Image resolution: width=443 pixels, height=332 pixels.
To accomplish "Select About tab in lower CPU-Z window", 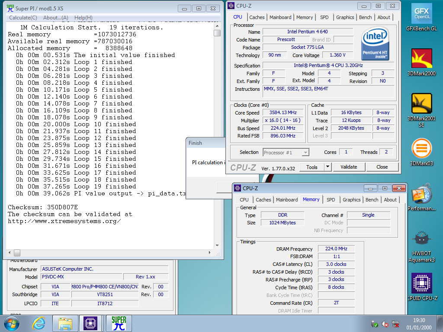I will tap(390, 200).
